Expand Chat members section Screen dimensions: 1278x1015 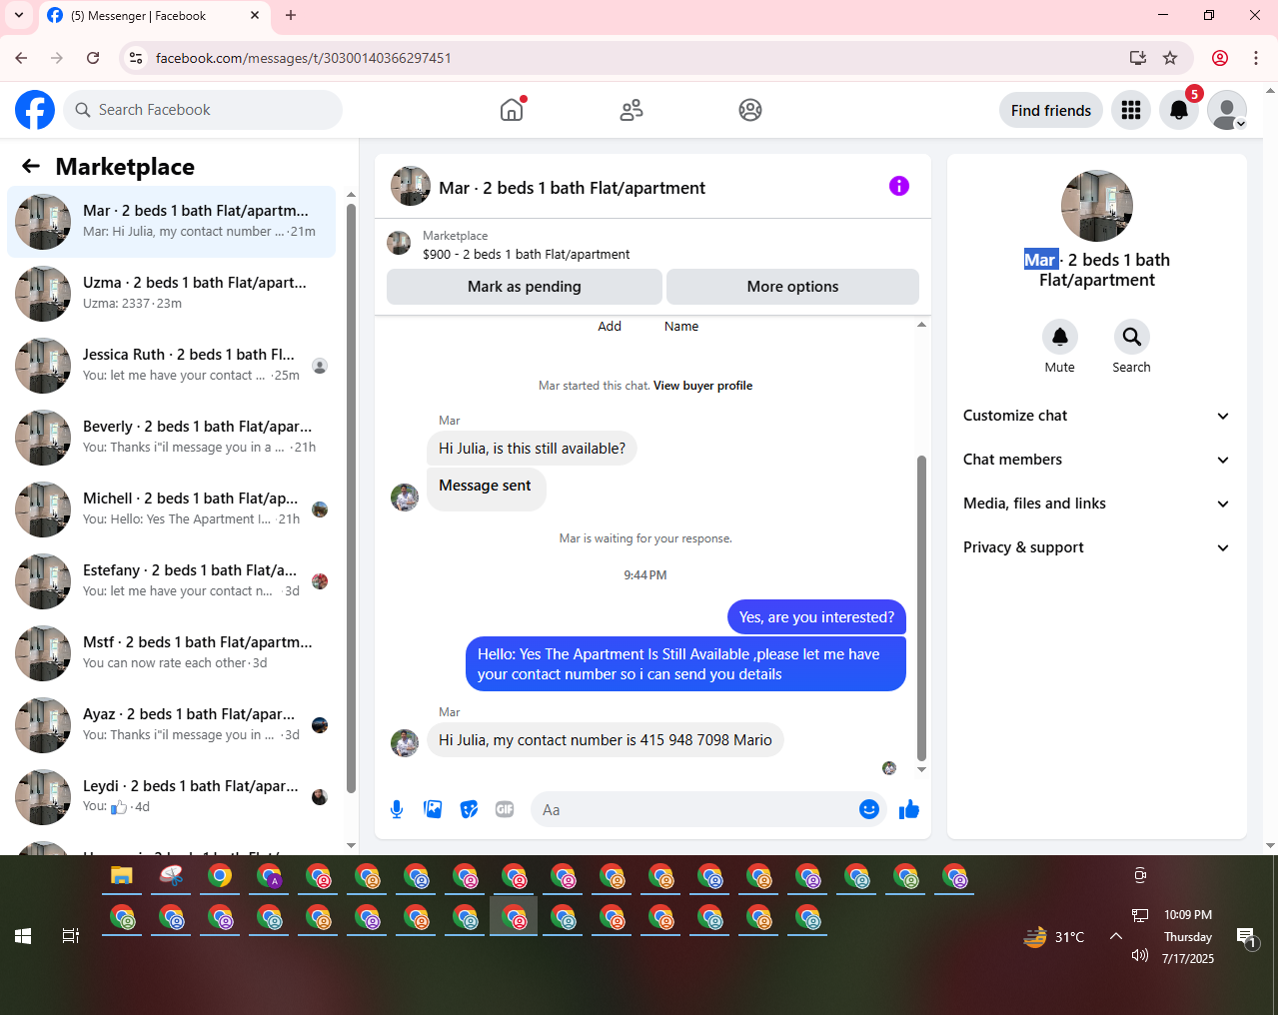point(1096,460)
